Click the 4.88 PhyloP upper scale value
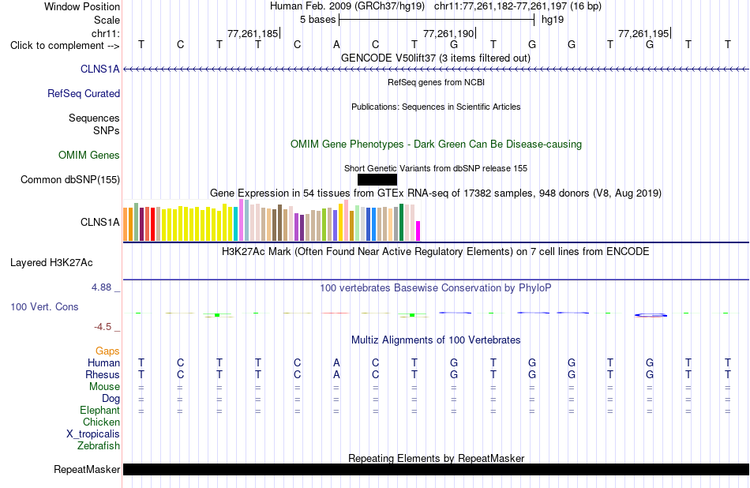 coord(101,287)
